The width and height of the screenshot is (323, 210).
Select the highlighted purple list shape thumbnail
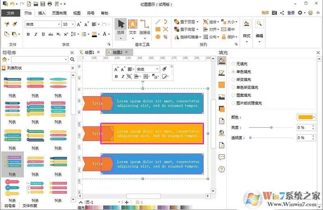coord(13,164)
